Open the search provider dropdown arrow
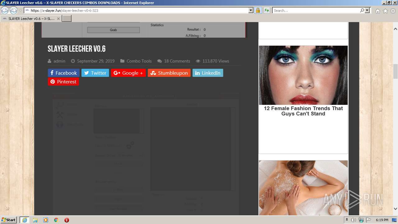398x224 pixels. (x=367, y=11)
